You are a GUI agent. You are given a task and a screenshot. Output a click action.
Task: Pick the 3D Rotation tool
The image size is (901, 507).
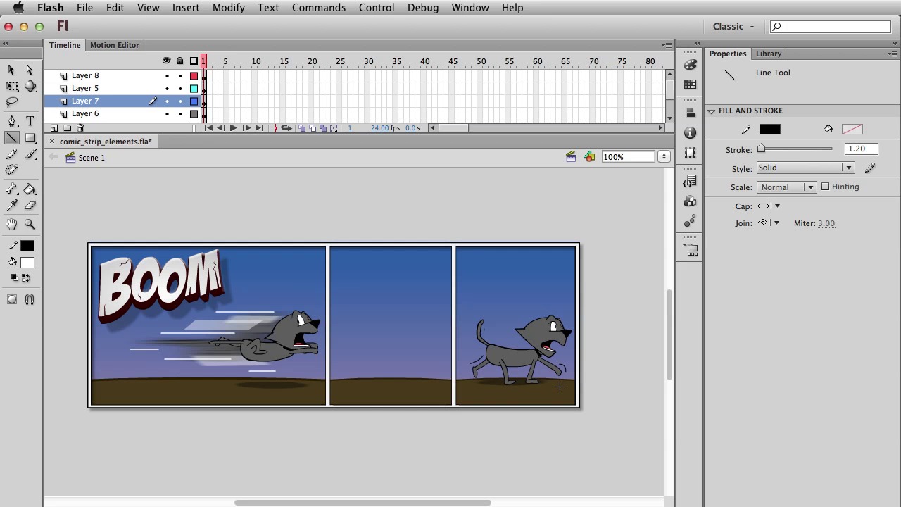tap(30, 86)
